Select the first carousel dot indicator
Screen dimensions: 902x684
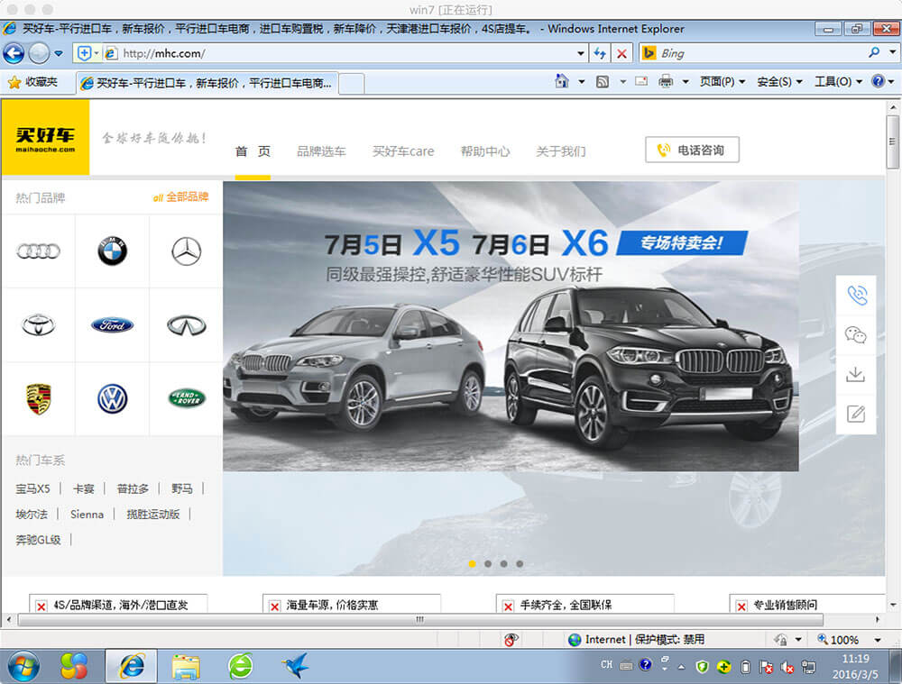[473, 564]
